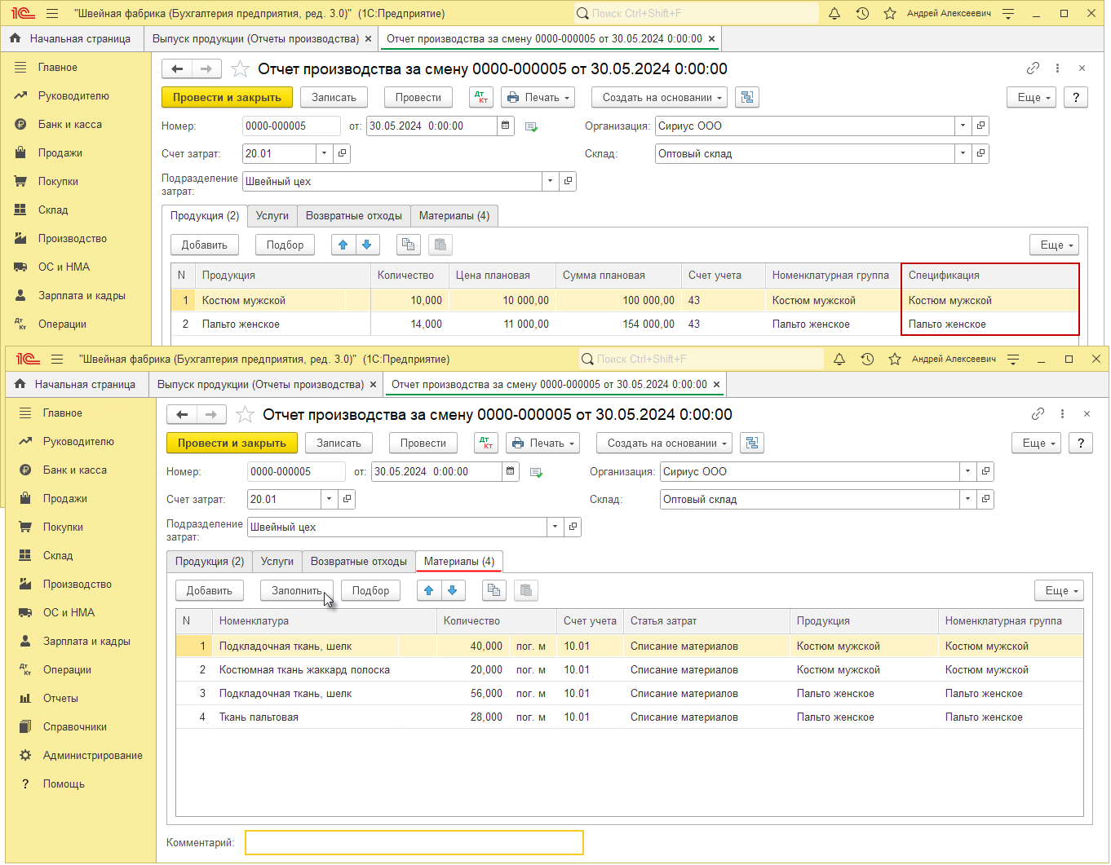Viewport: 1111px width, 865px height.
Task: Click posted status icon near date, lower window
Action: pos(536,472)
